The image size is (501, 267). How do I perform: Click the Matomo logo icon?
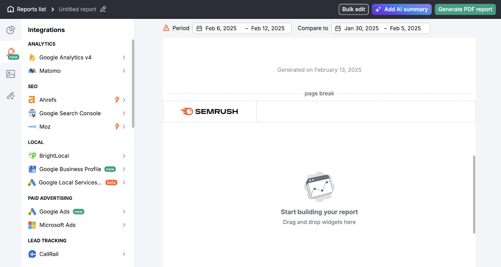tap(32, 71)
